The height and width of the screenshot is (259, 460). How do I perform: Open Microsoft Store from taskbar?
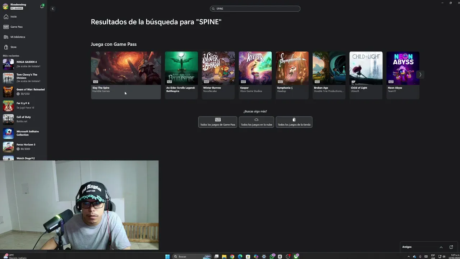click(248, 256)
